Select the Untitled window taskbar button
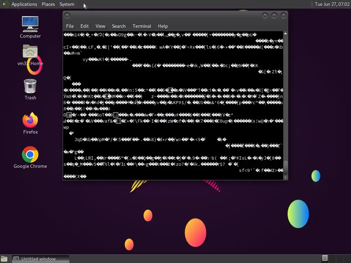 click(40, 259)
